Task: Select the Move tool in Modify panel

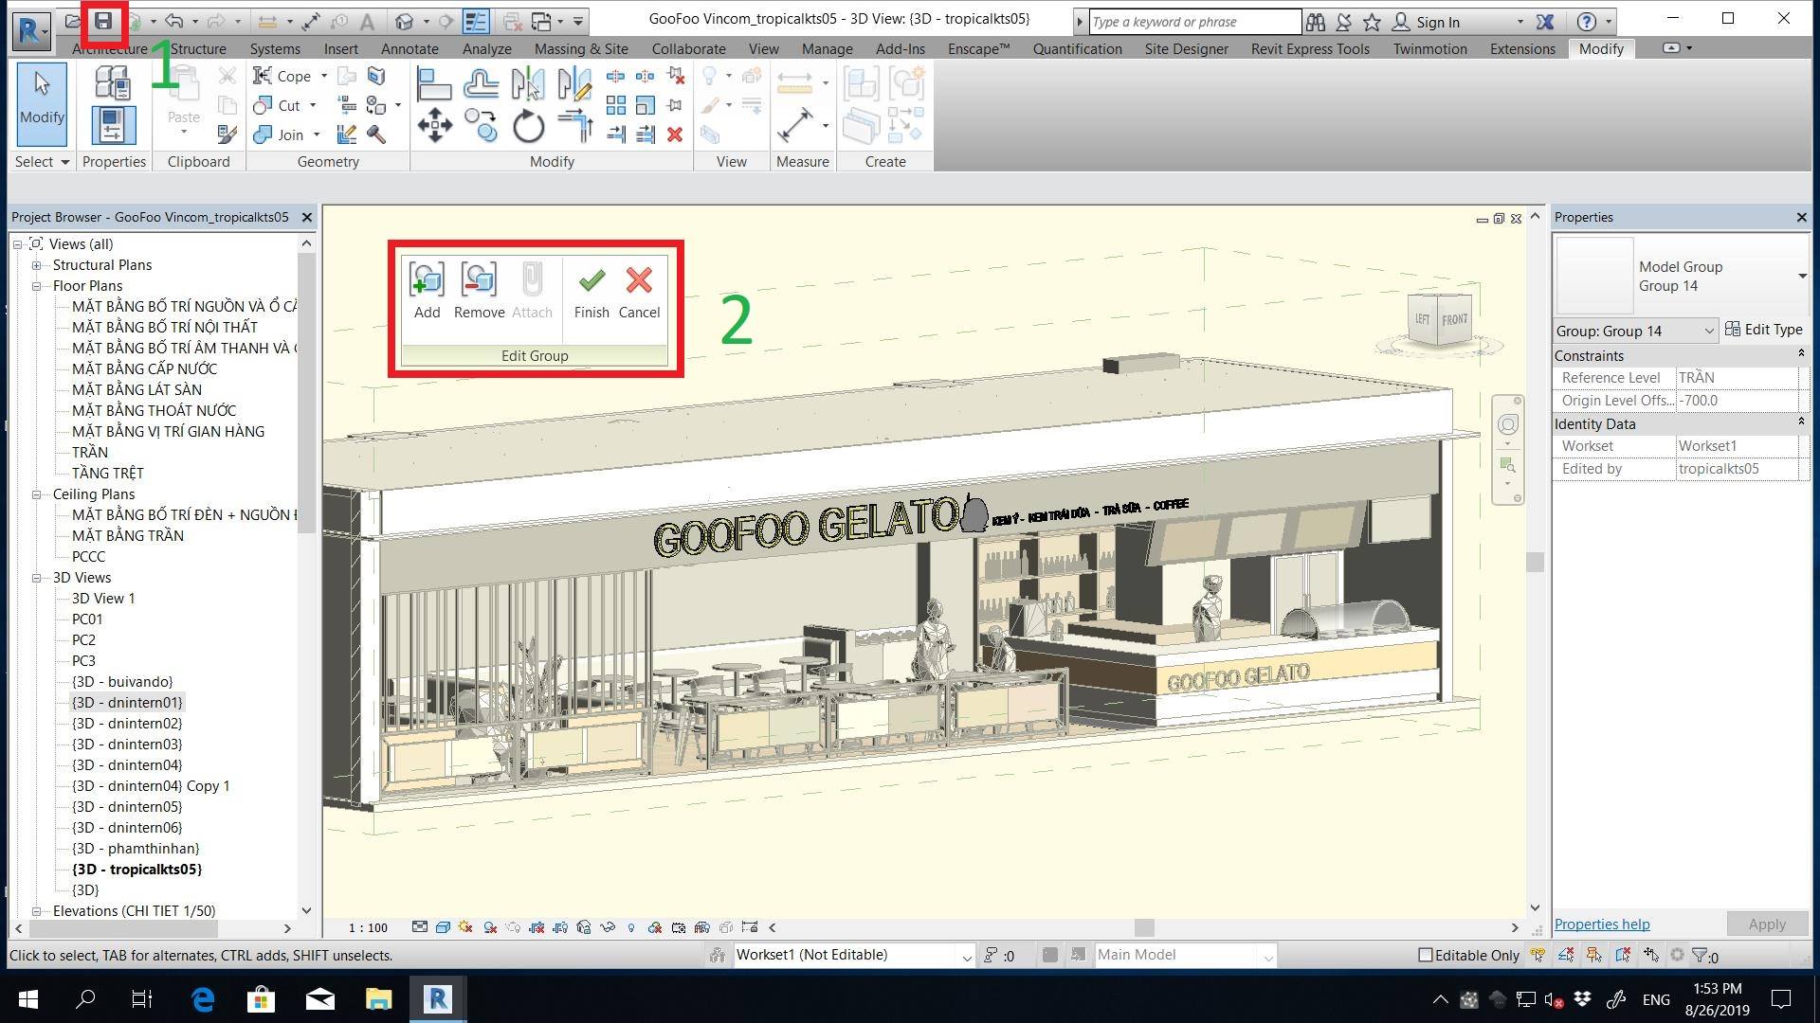Action: tap(434, 125)
